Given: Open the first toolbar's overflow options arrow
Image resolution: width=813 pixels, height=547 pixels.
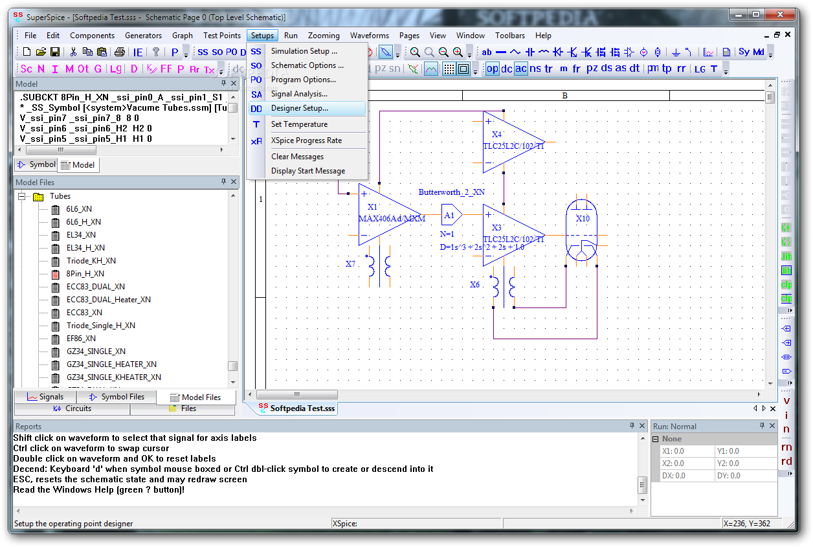Looking at the screenshot, I should pyautogui.click(x=186, y=54).
